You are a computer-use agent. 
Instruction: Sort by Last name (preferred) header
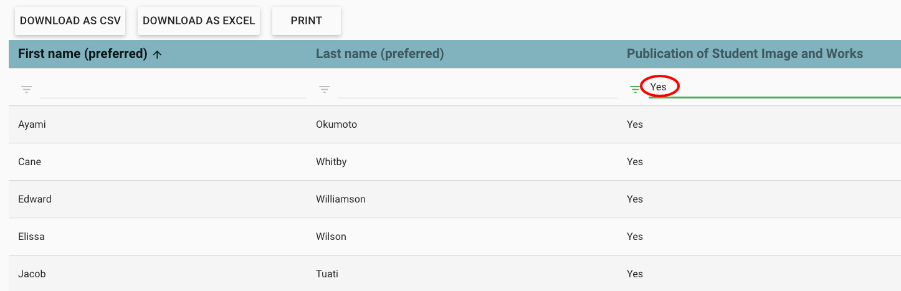coord(380,54)
